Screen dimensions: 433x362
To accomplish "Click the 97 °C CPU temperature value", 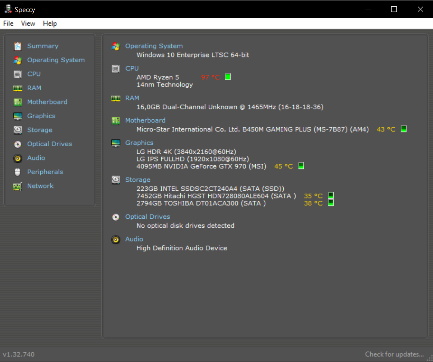I will coord(211,77).
